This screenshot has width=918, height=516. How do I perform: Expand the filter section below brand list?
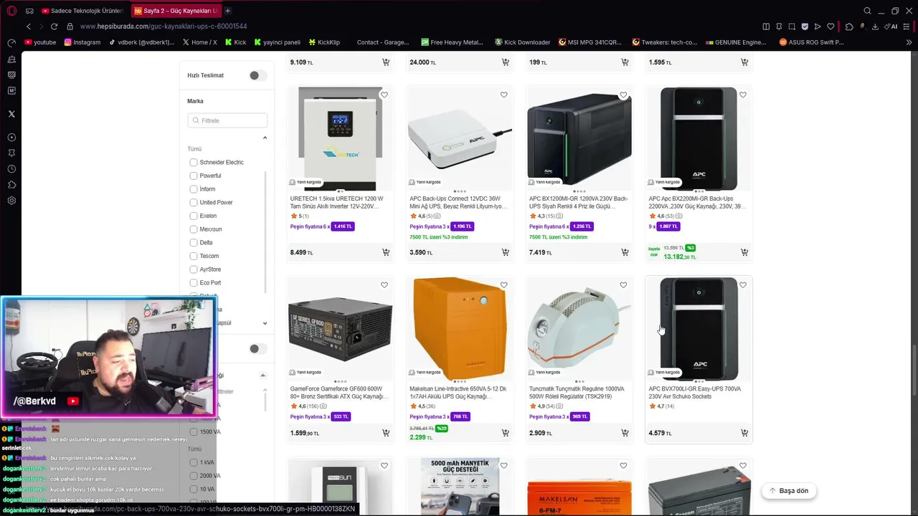click(265, 323)
